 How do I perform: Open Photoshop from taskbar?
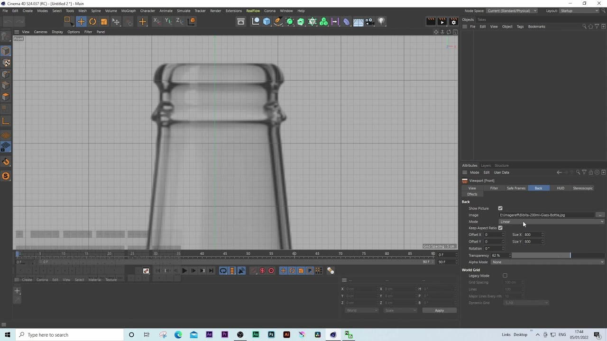(x=271, y=335)
